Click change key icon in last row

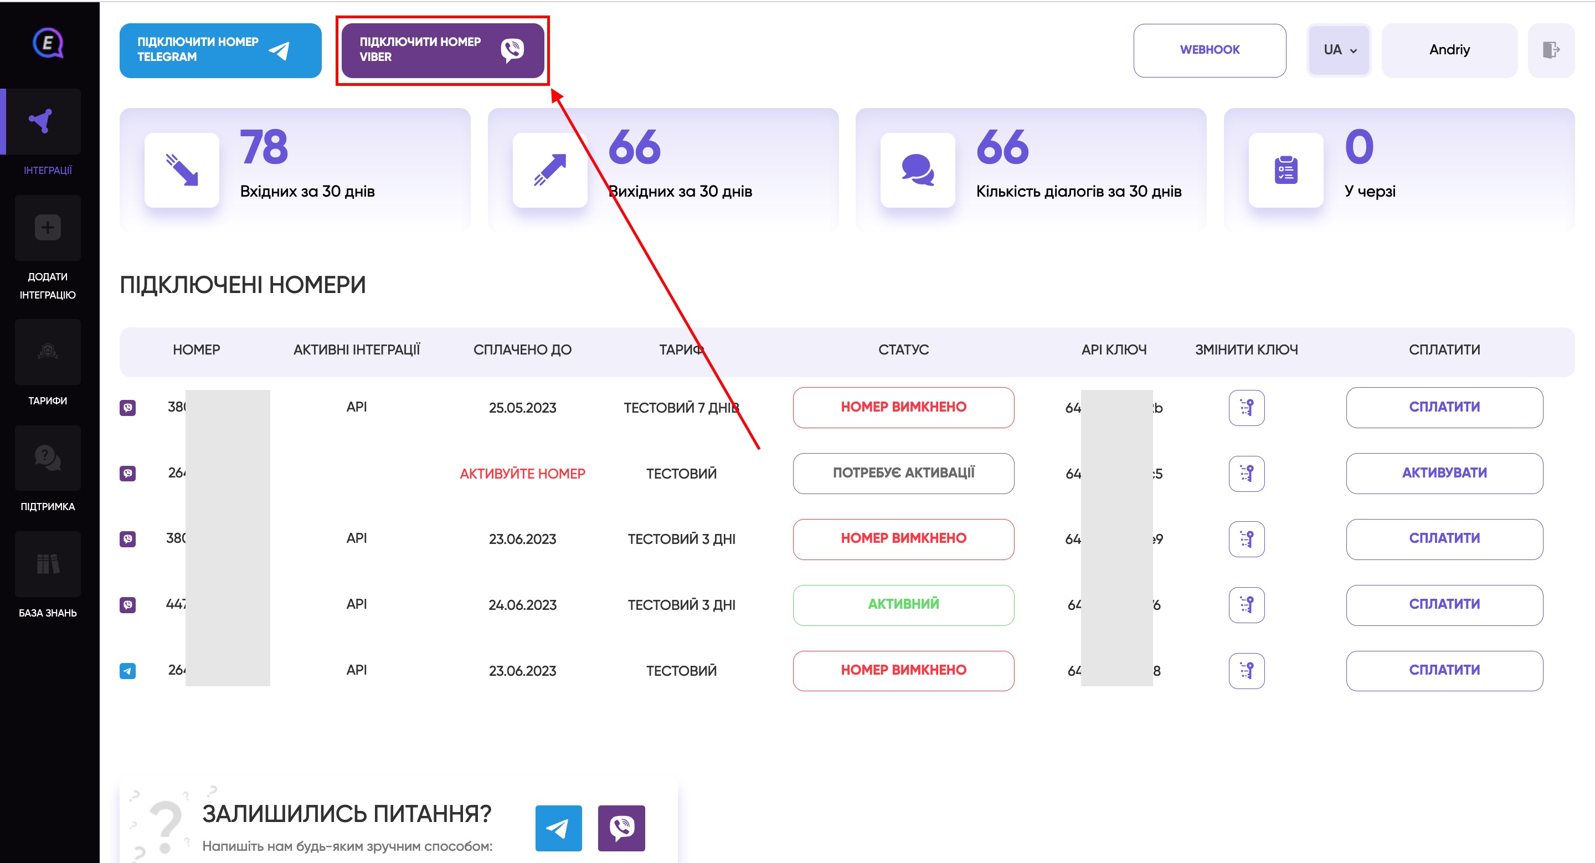click(1247, 670)
